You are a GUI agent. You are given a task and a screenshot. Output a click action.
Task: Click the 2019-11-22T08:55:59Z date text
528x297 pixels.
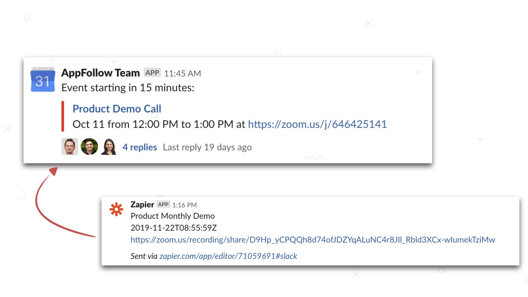pos(173,228)
